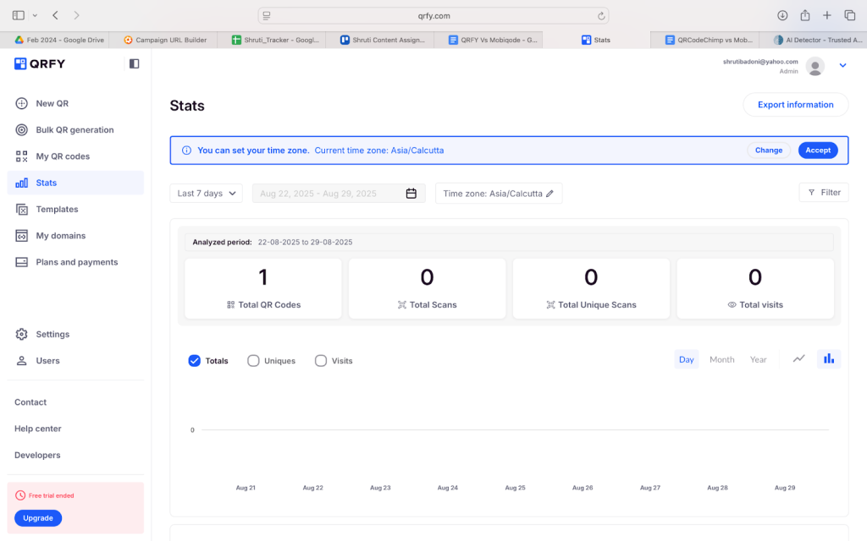Click the user profile avatar icon
This screenshot has height=541, width=867.
pyautogui.click(x=815, y=66)
